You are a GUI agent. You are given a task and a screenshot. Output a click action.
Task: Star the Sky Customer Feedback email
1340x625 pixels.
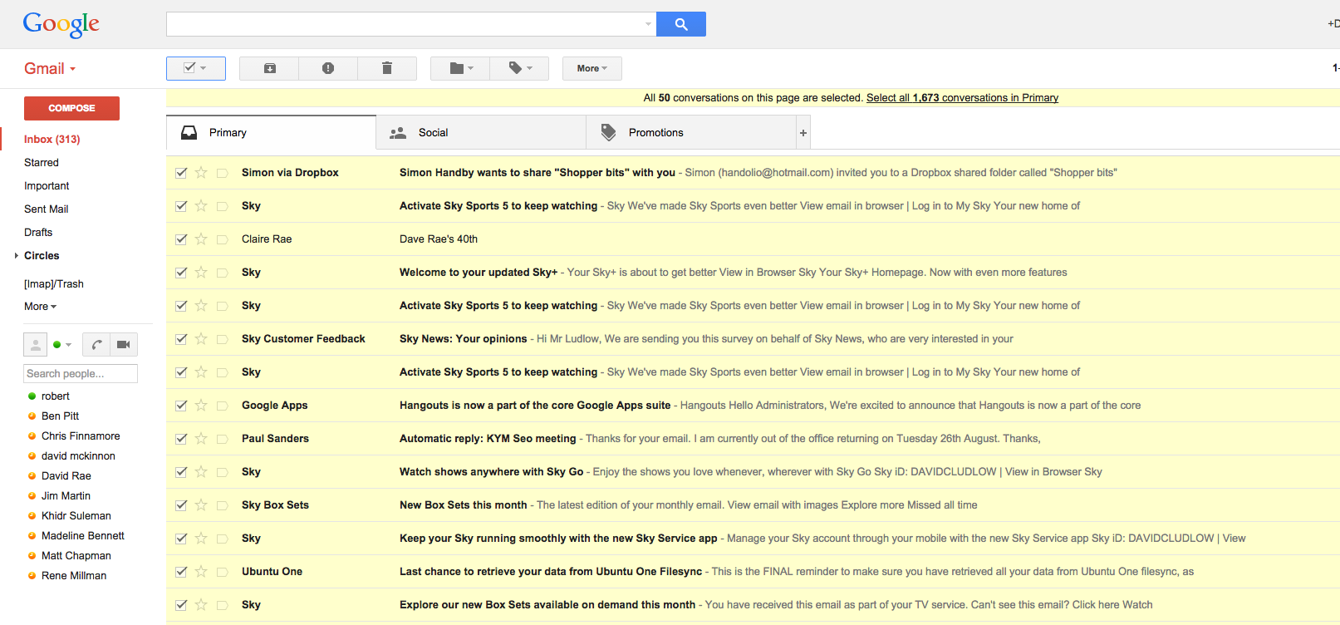tap(201, 339)
